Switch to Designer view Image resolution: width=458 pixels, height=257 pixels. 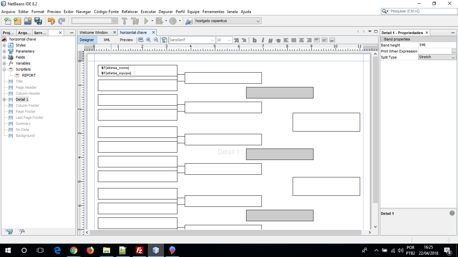[87, 40]
